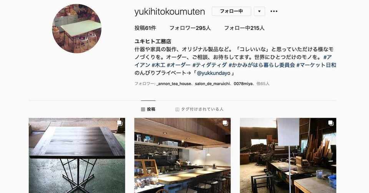Select the 投稿 posts tab
Viewport: 369px width, 193px height.
(x=148, y=109)
